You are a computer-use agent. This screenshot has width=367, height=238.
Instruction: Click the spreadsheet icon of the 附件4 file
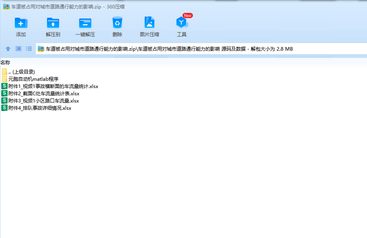4,108
